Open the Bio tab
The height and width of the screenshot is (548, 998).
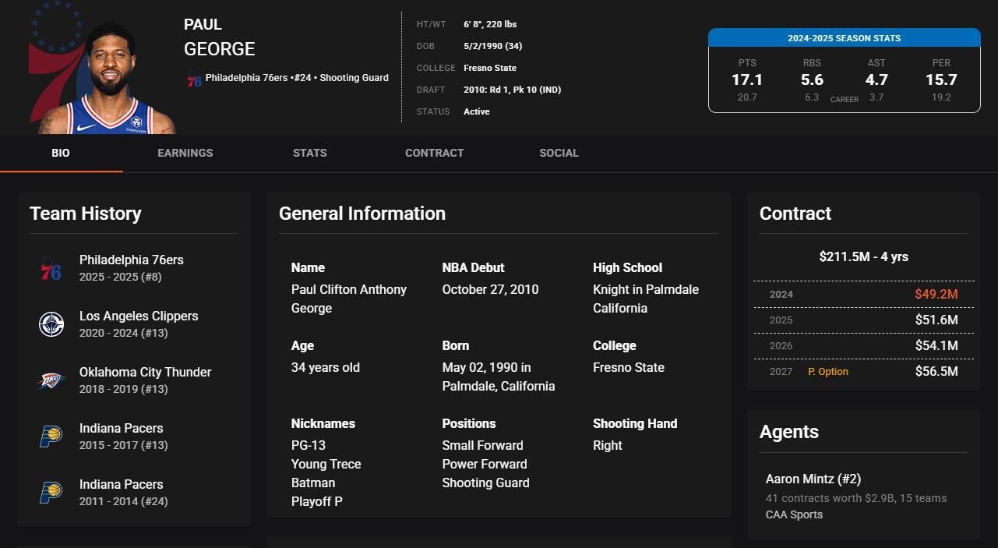tap(61, 153)
